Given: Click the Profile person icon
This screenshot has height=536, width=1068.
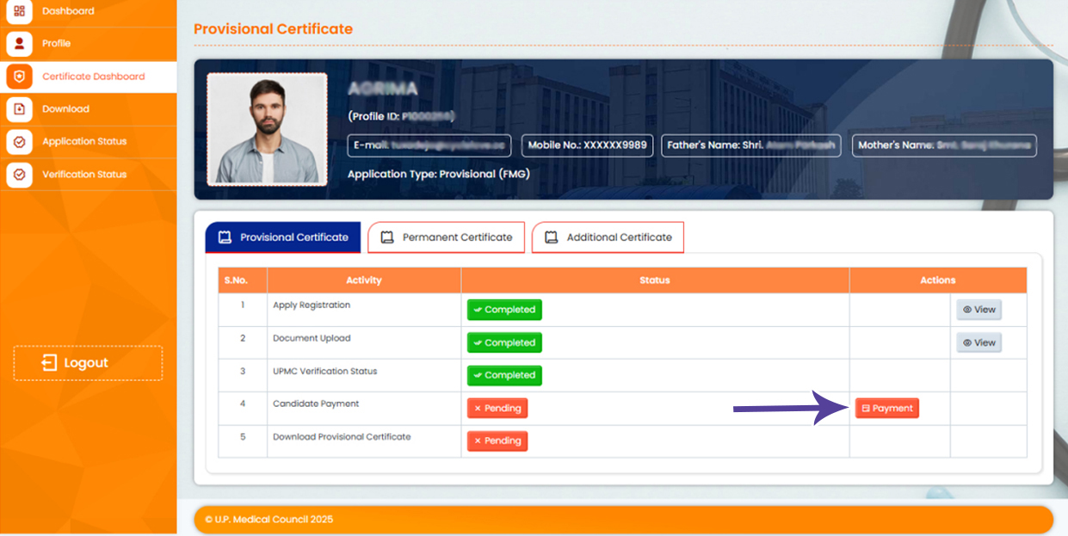Looking at the screenshot, I should point(19,43).
